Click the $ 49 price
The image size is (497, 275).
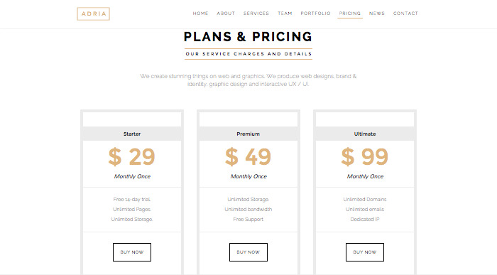248,157
